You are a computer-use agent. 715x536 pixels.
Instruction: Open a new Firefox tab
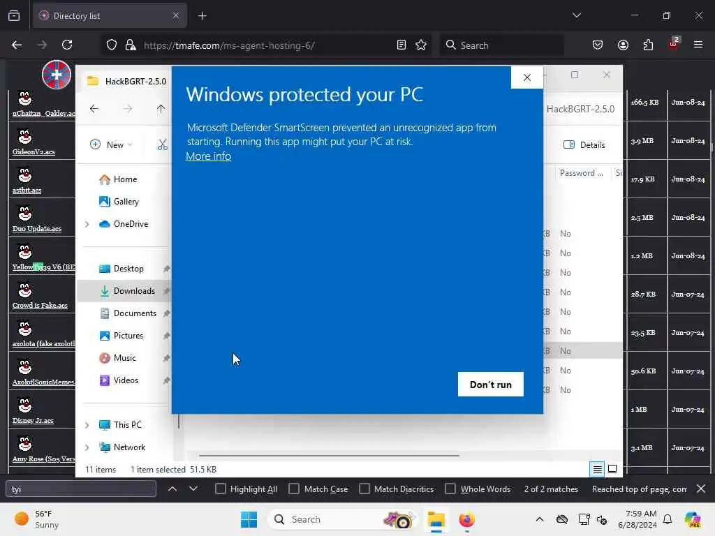tap(202, 16)
